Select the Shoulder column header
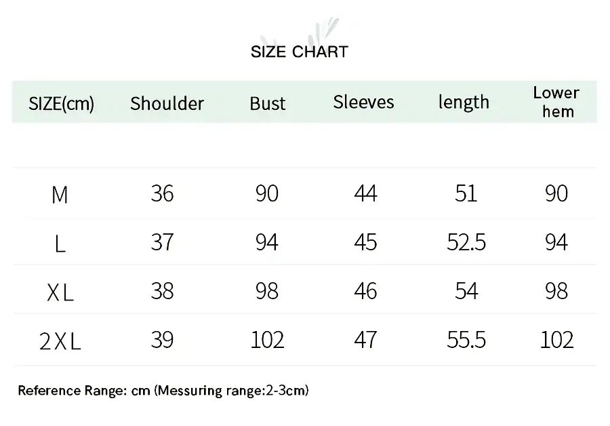This screenshot has height=426, width=610. pos(167,104)
